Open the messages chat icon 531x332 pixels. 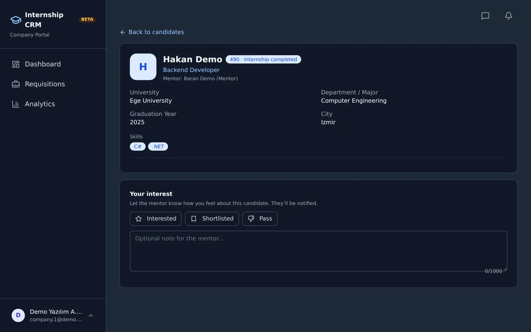click(x=485, y=16)
